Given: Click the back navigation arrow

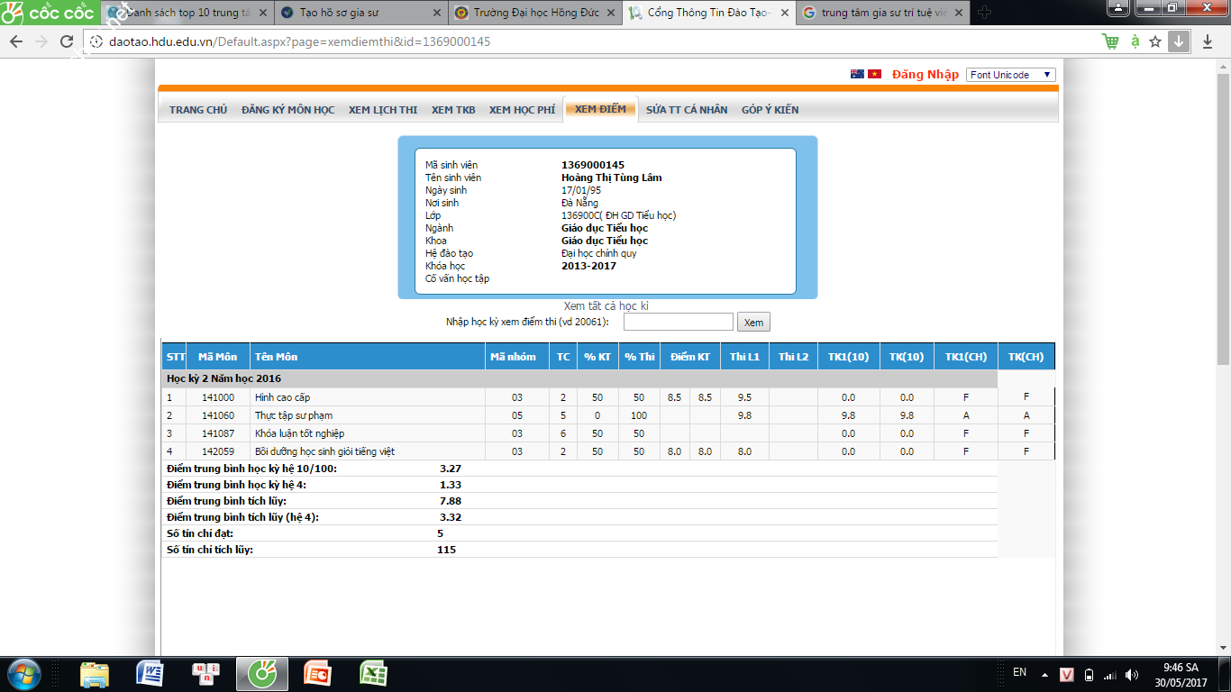Looking at the screenshot, I should tap(16, 42).
